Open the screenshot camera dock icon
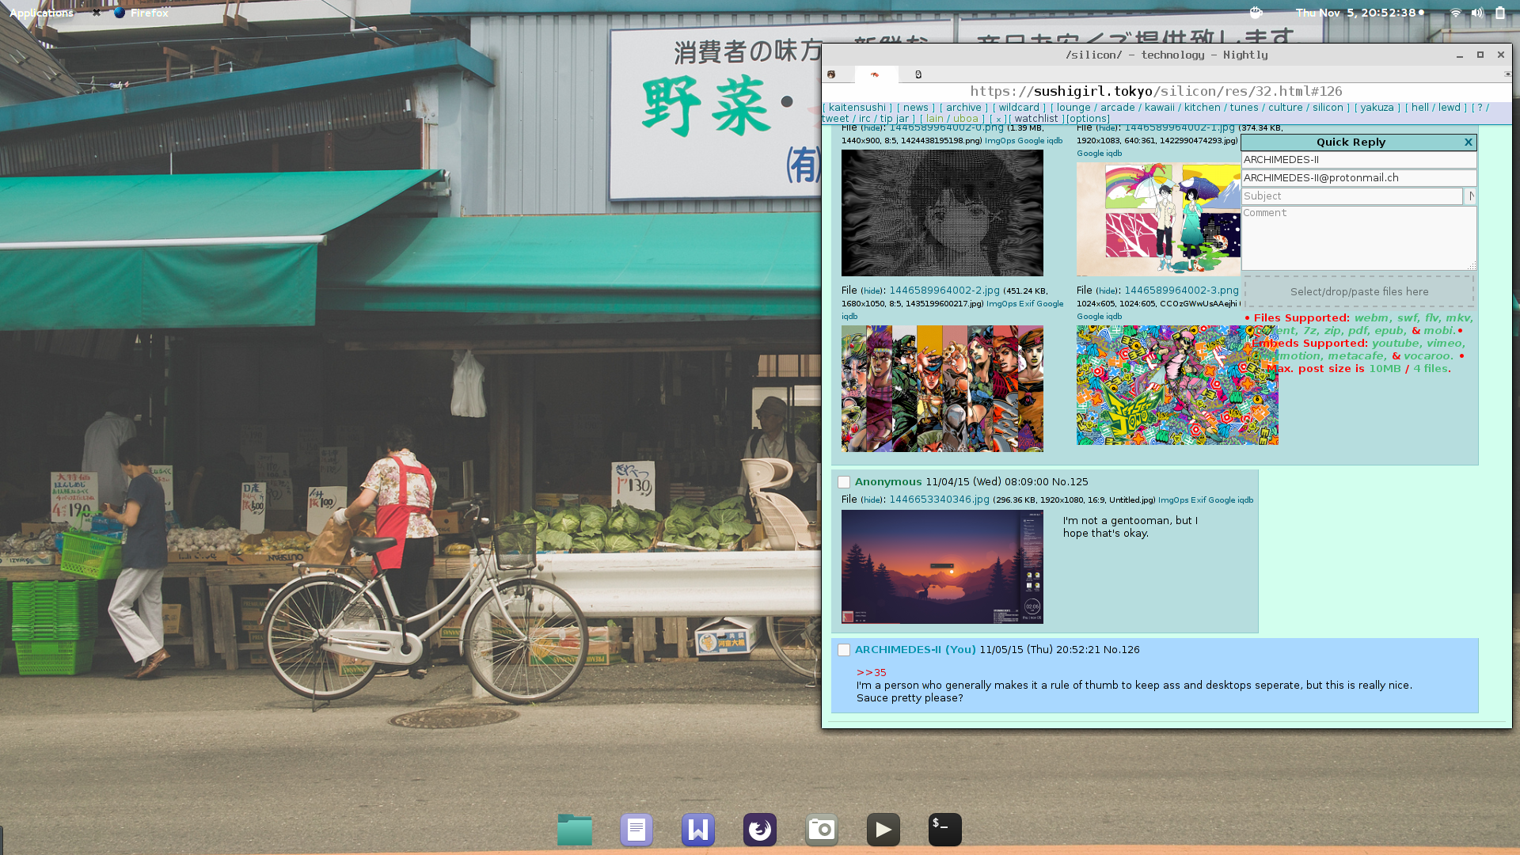The height and width of the screenshot is (855, 1520). tap(822, 830)
